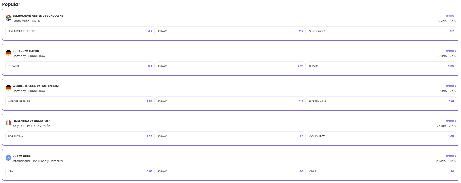Bet on Como 1907 at 1.05
Image resolution: width=461 pixels, height=183 pixels.
[x=381, y=137]
